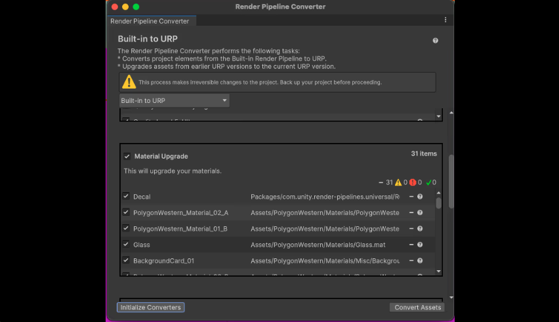Click the pending count dash icon beside 31
The width and height of the screenshot is (559, 322).
point(381,182)
